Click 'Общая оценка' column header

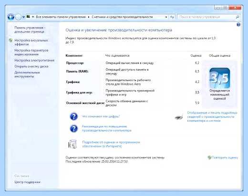pyautogui.click(x=219, y=55)
